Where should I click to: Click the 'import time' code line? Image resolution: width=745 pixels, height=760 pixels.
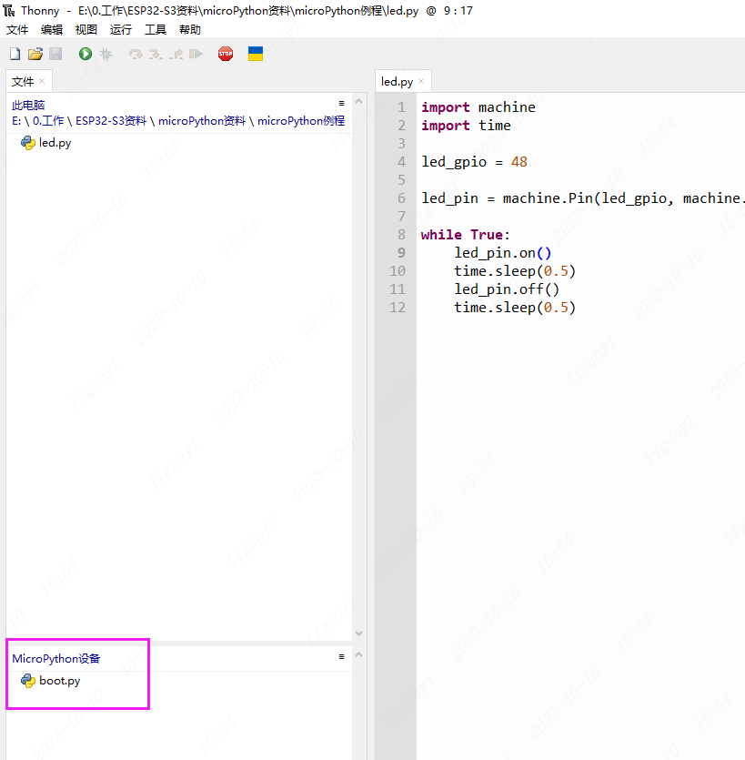466,126
